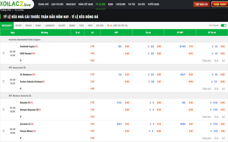228x142 pixels.
Task: Open Lịch thi đấu in the top menu
Action: (x=57, y=4)
